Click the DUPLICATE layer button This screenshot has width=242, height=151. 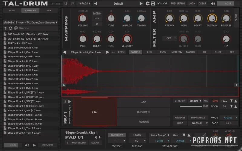point(143,112)
